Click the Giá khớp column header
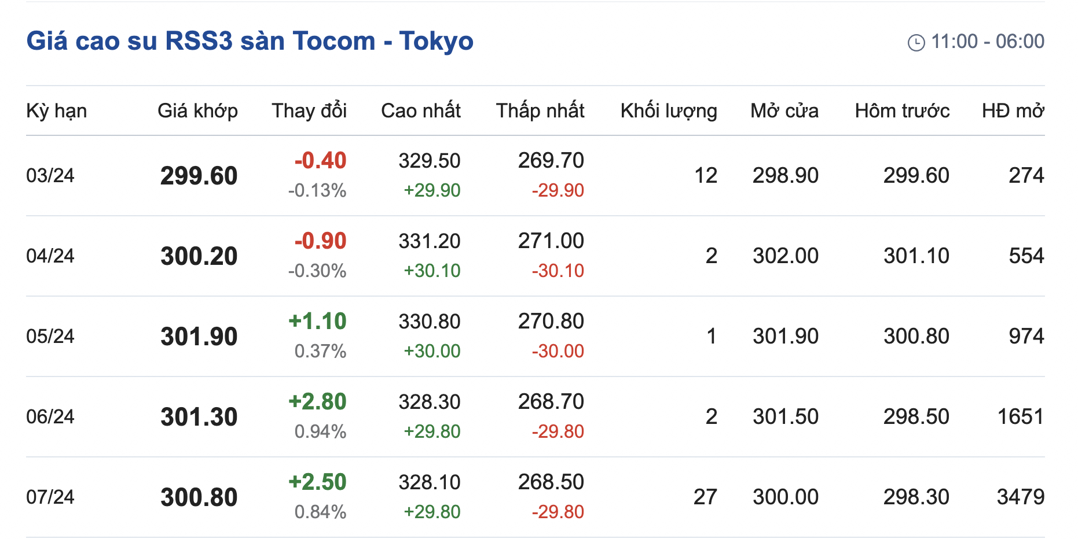 pos(197,110)
